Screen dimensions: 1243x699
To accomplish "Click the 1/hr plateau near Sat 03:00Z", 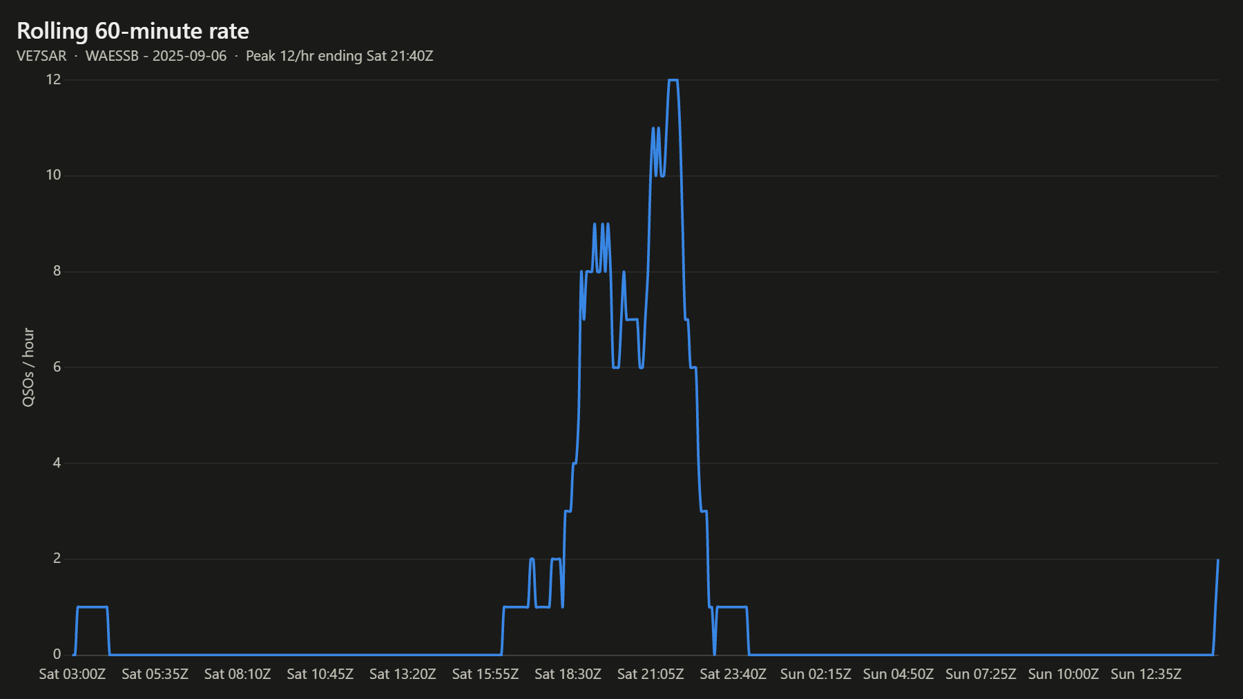I will pyautogui.click(x=92, y=607).
